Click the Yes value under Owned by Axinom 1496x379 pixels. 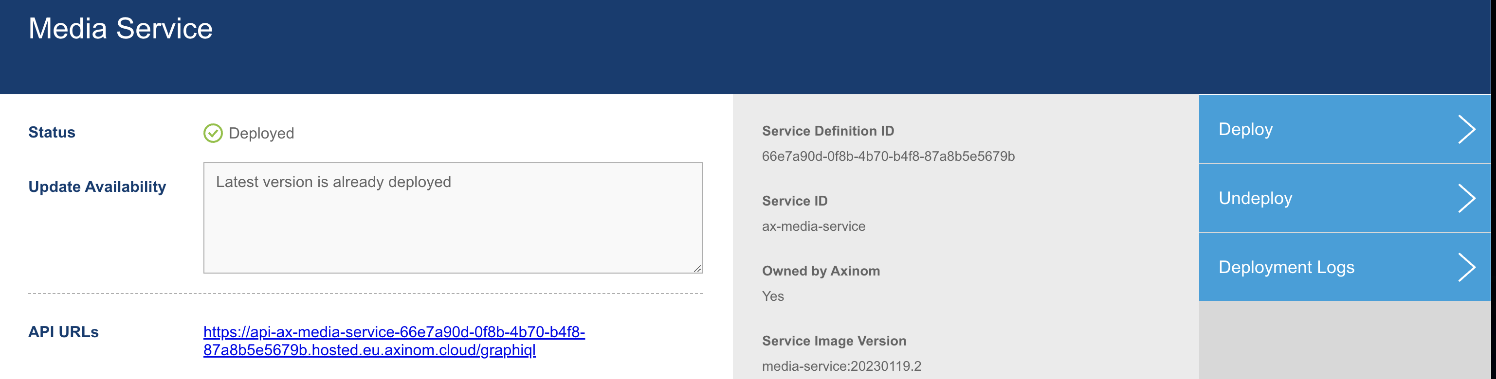coord(772,296)
